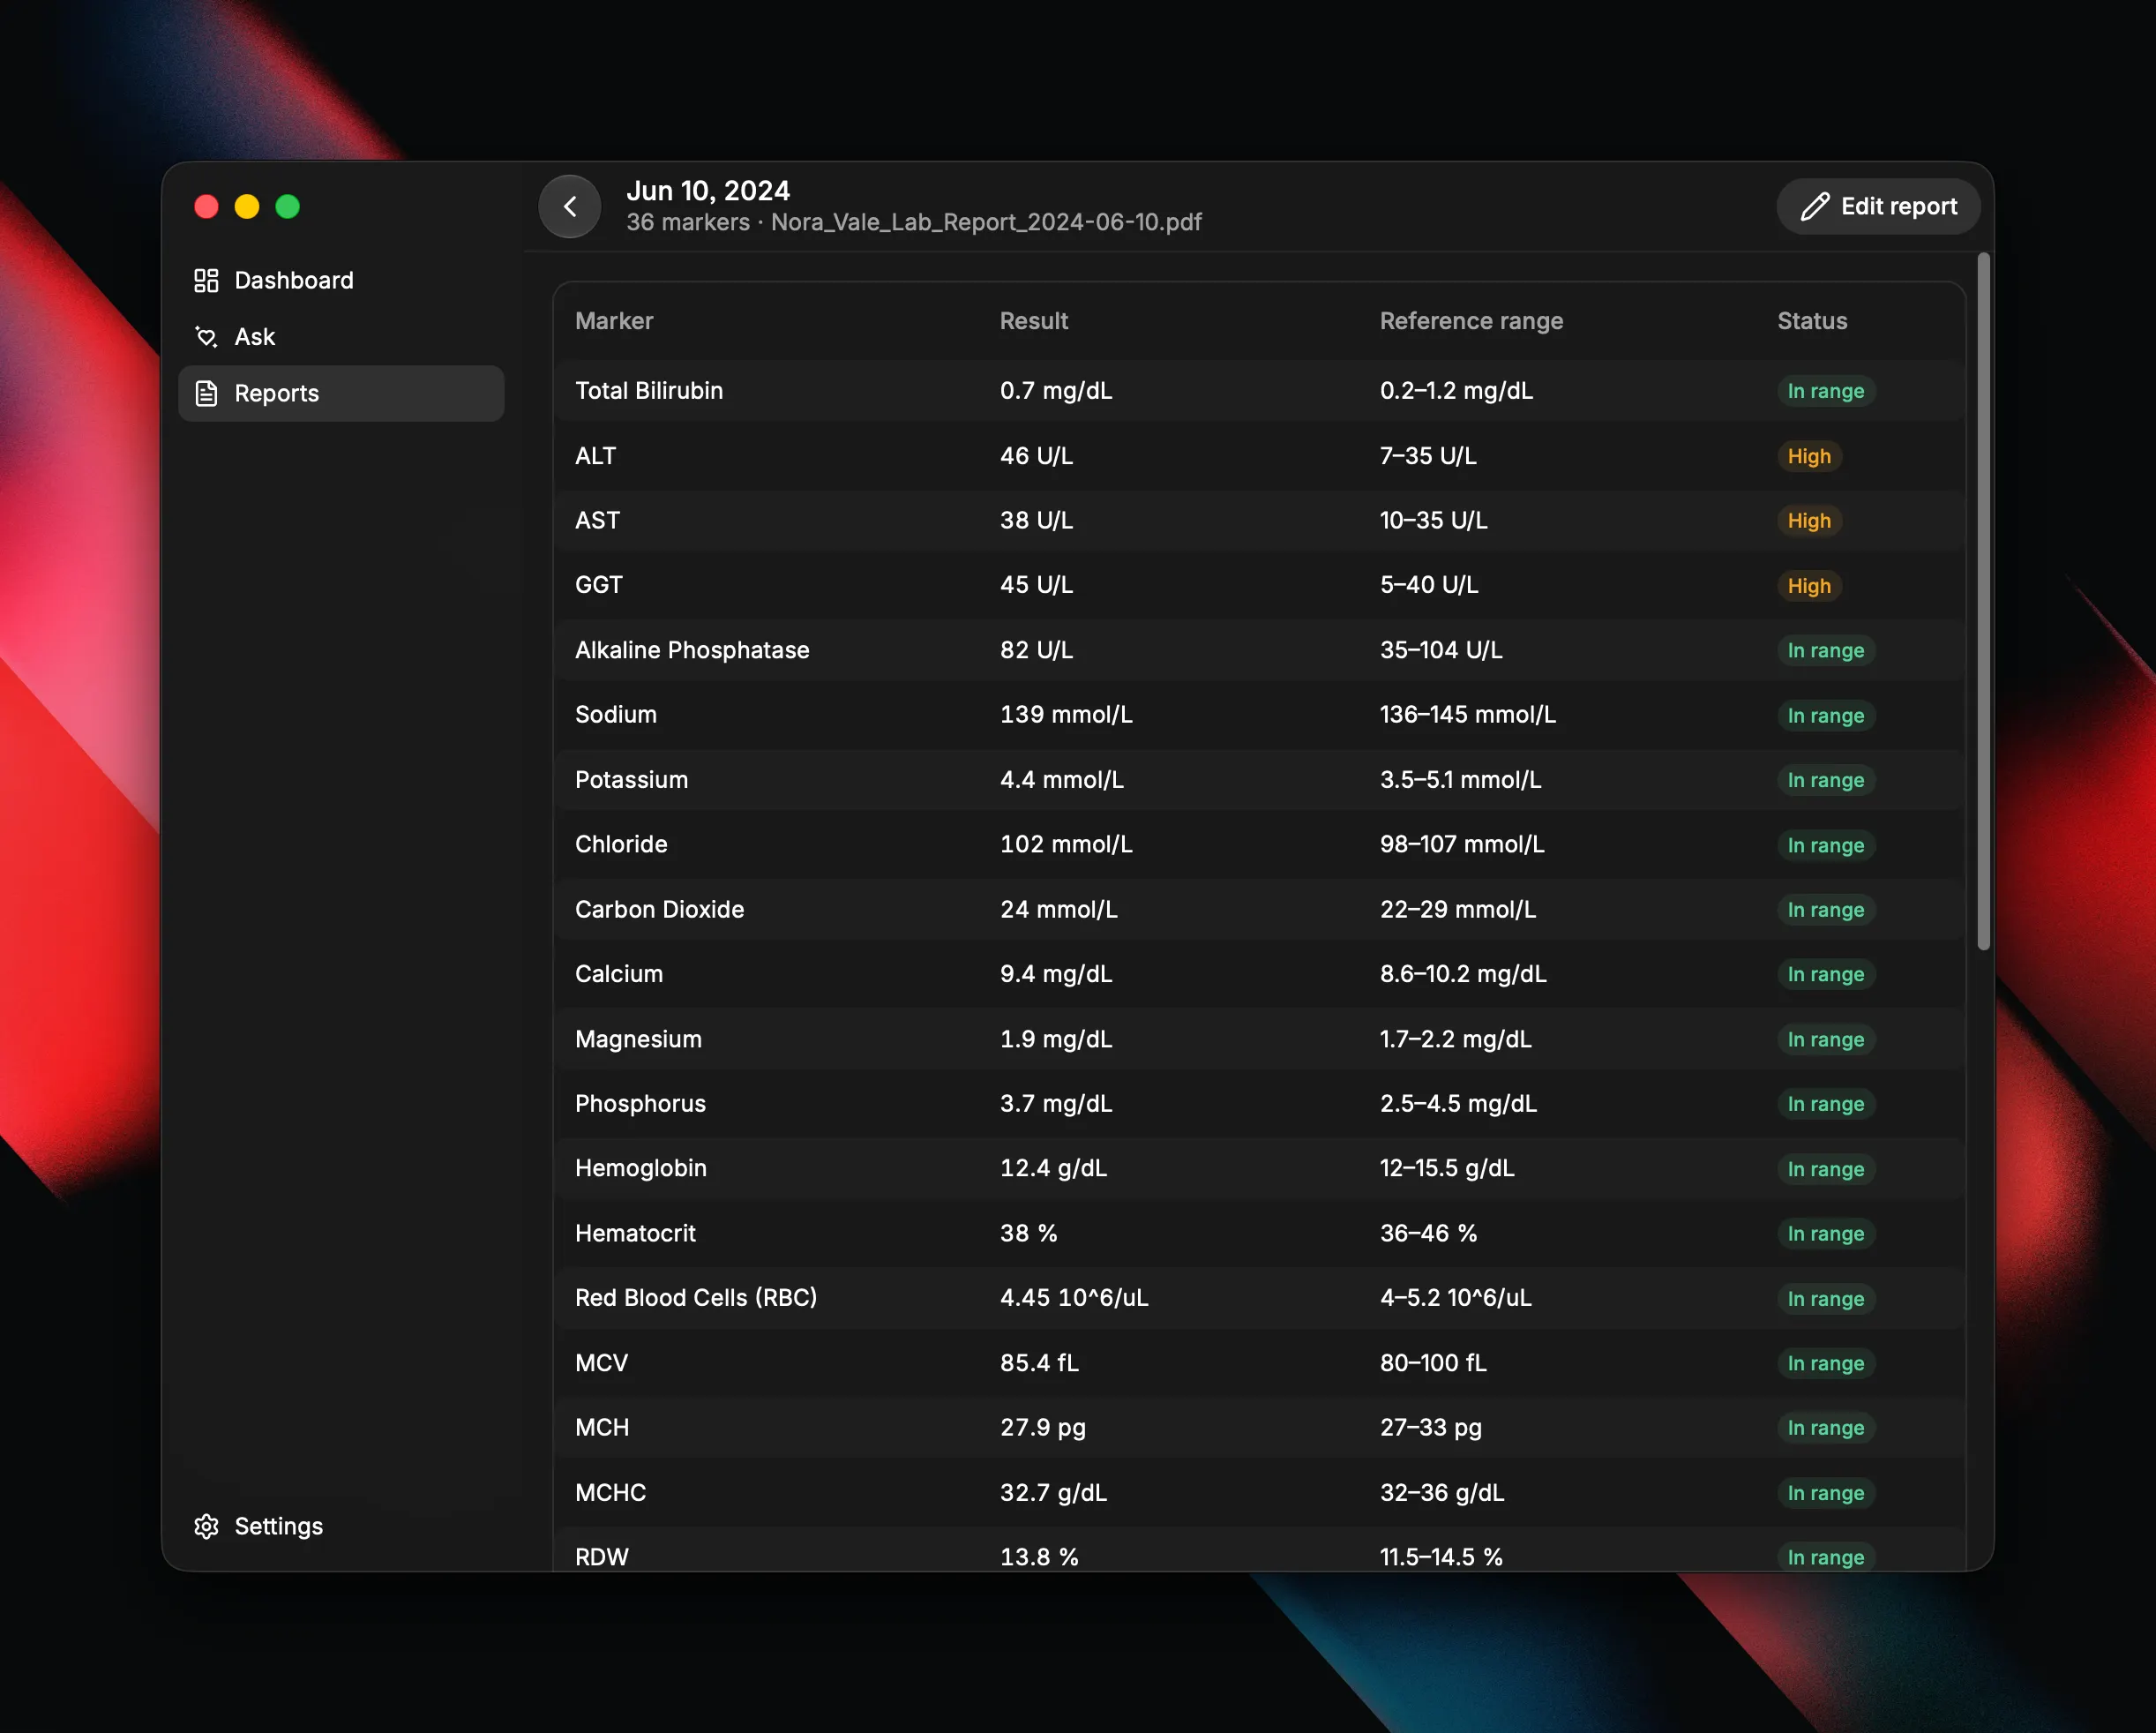Click the Status column header
Image resolution: width=2156 pixels, height=1733 pixels.
[1812, 321]
